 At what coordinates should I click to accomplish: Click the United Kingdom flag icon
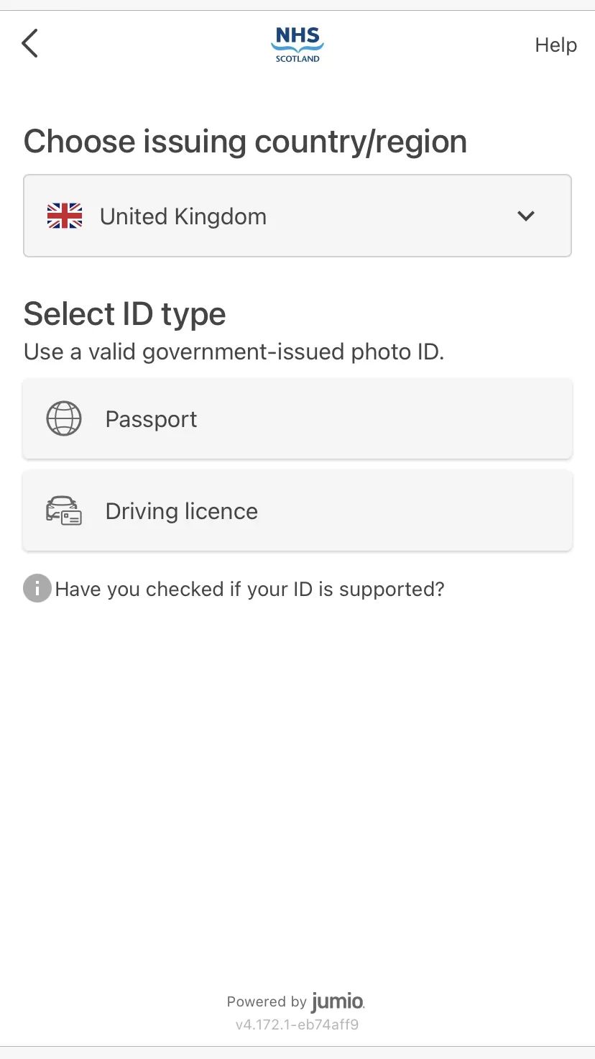[x=65, y=216]
